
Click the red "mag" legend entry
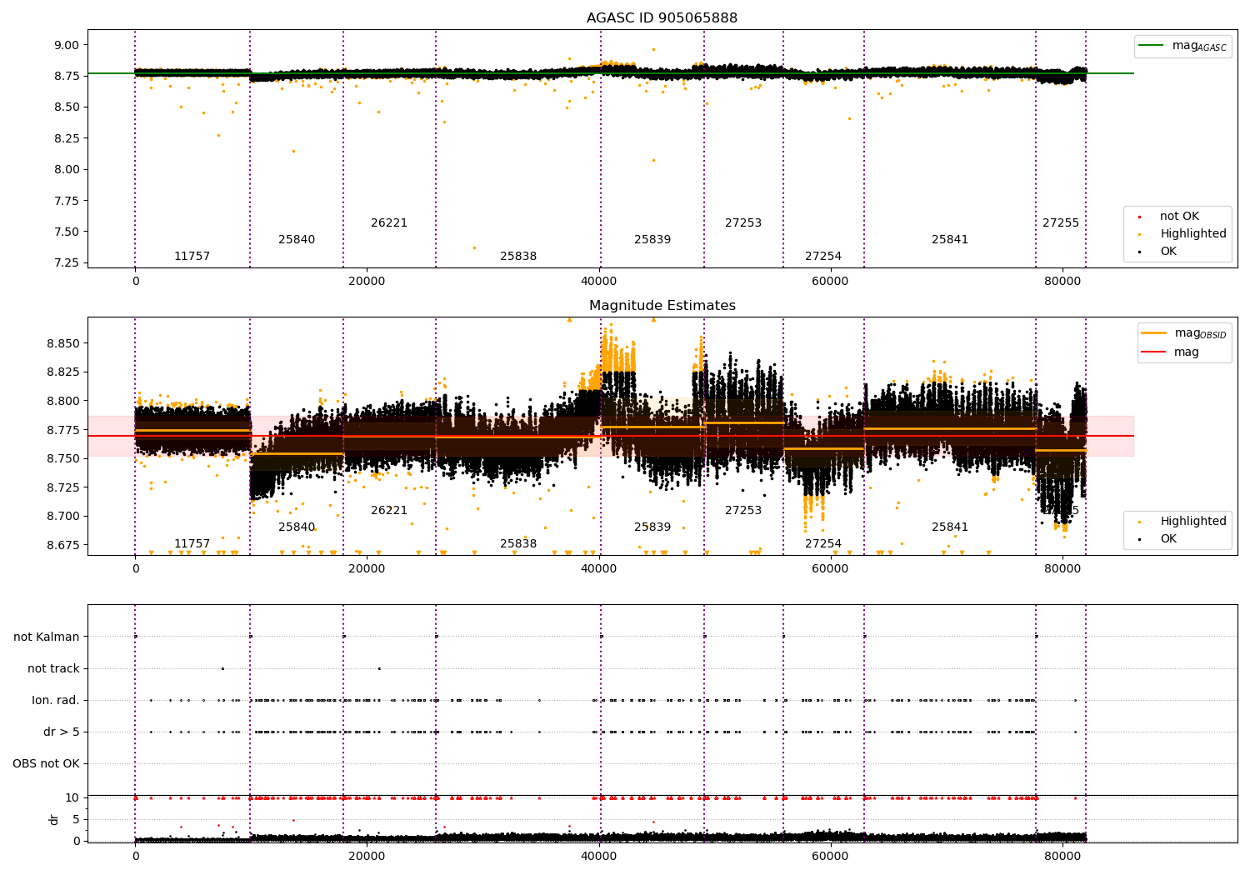[1170, 352]
